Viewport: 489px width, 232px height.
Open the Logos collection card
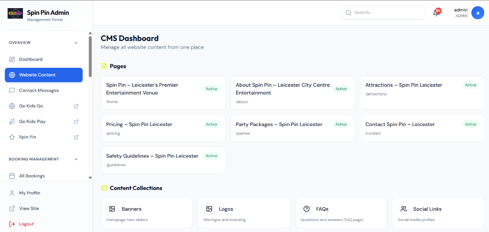244,213
